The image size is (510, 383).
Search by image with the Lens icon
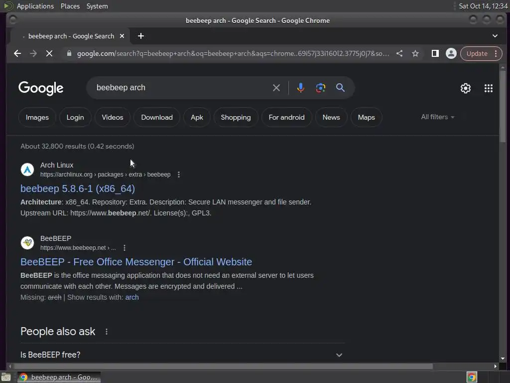click(320, 88)
